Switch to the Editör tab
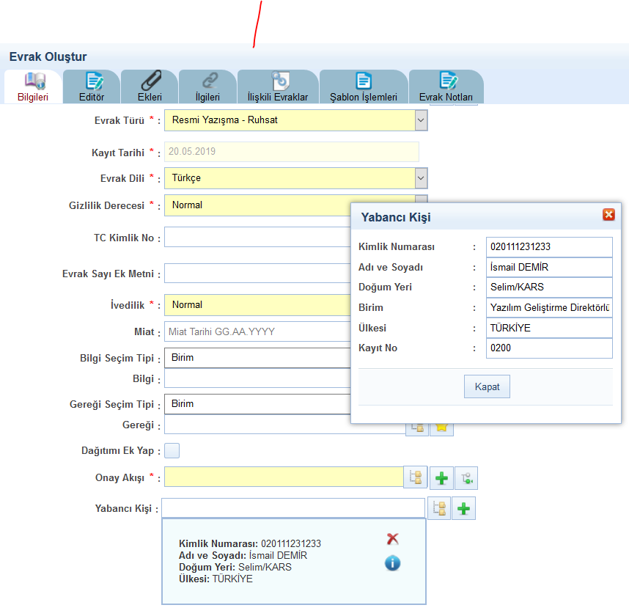 92,87
